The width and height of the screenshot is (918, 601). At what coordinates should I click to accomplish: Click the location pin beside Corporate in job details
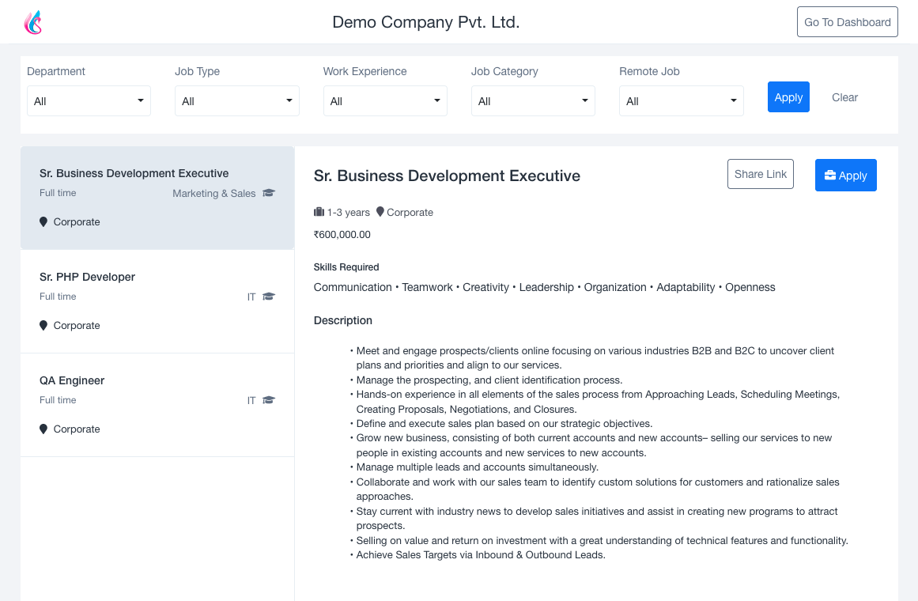click(380, 212)
